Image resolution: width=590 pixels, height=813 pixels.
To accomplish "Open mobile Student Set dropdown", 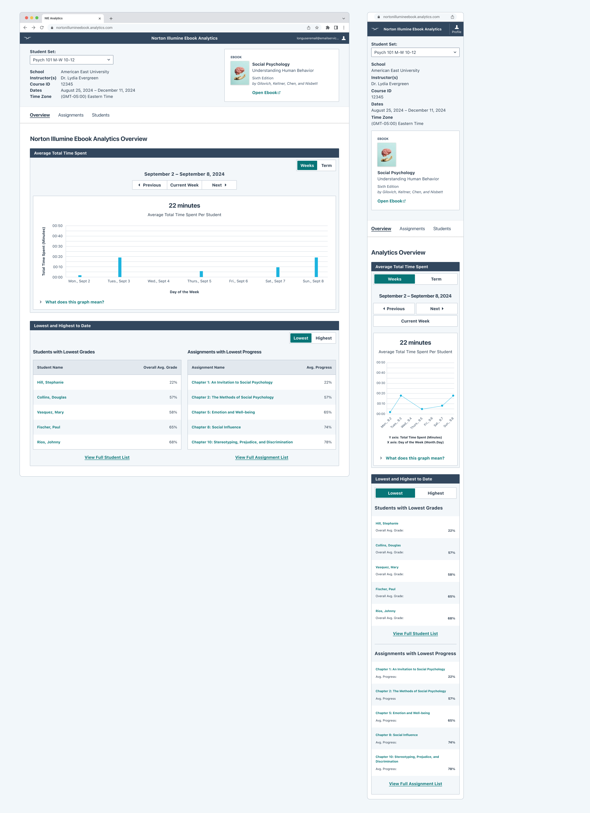I will 415,52.
